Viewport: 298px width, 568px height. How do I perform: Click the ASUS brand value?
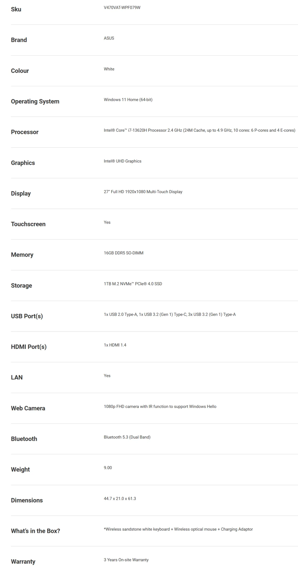(x=109, y=38)
